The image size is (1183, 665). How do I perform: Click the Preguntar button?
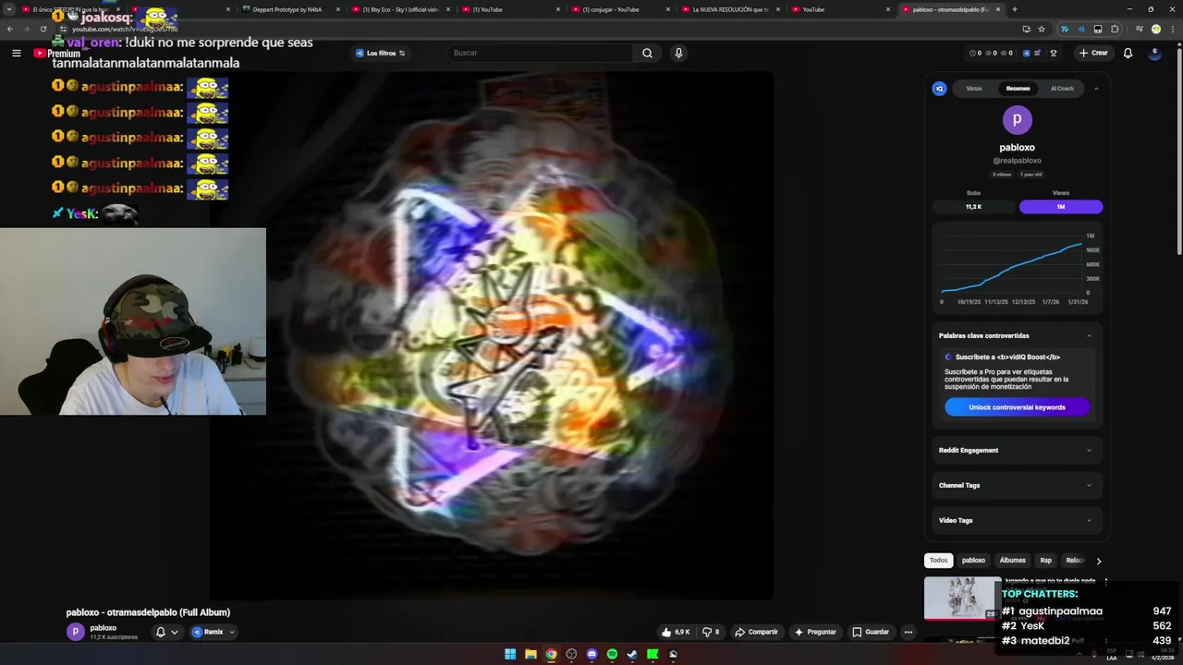tap(814, 632)
